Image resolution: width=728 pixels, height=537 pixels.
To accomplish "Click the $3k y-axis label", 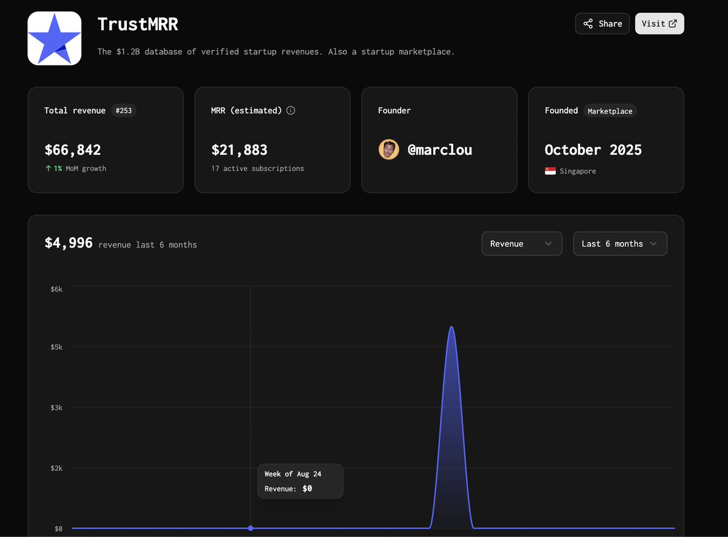I will click(56, 408).
